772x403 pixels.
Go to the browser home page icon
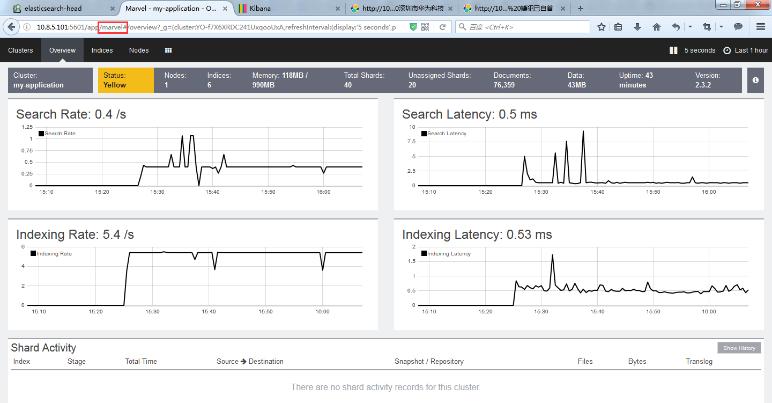[x=657, y=27]
